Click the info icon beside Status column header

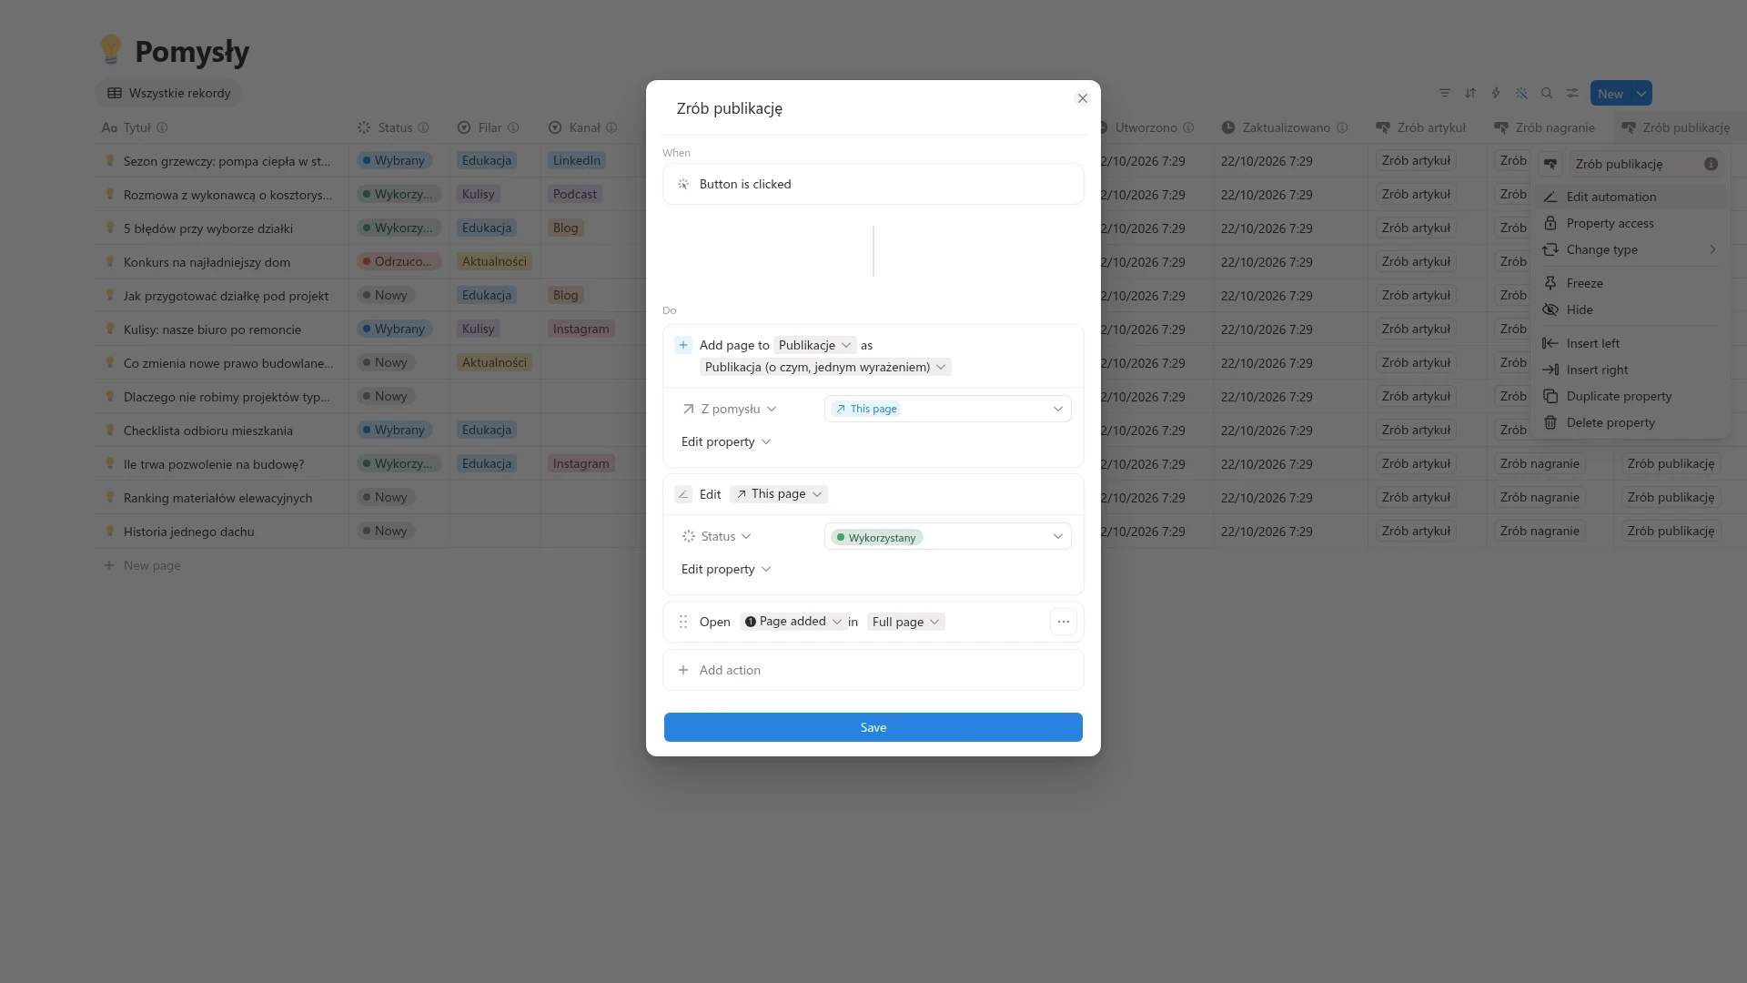423,127
